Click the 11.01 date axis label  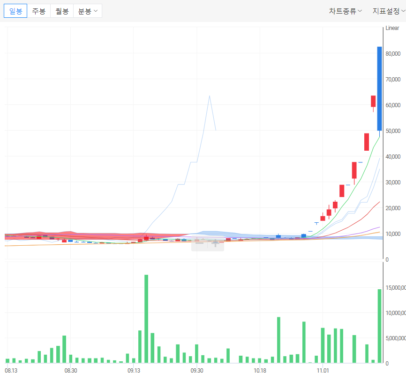(x=323, y=370)
